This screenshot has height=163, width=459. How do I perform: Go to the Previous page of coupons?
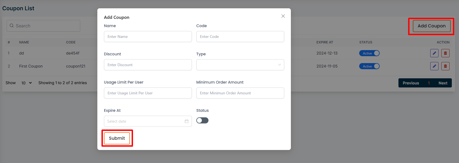point(411,83)
